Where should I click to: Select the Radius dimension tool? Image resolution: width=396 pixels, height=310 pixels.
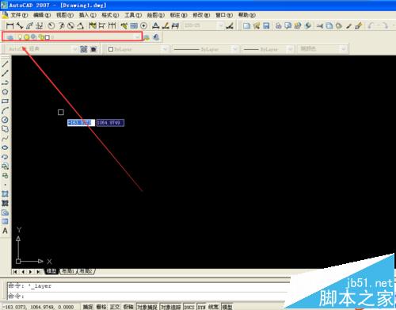(51, 25)
